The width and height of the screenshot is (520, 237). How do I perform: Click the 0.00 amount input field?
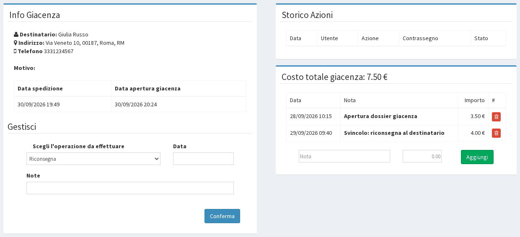[x=422, y=156]
